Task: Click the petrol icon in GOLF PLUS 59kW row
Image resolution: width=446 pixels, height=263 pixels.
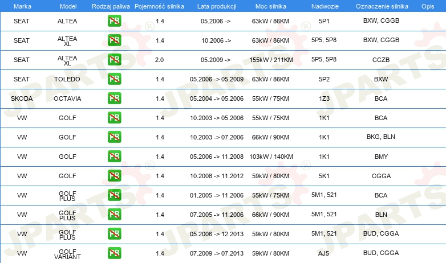Action: point(114,234)
